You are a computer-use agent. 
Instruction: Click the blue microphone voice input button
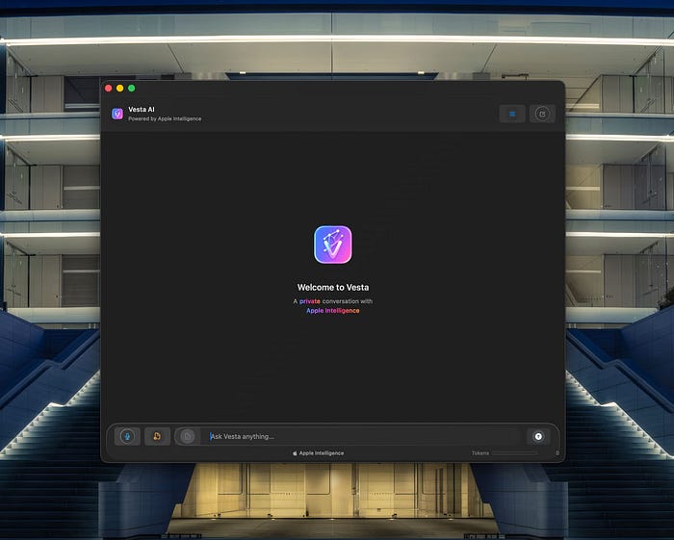pos(127,436)
